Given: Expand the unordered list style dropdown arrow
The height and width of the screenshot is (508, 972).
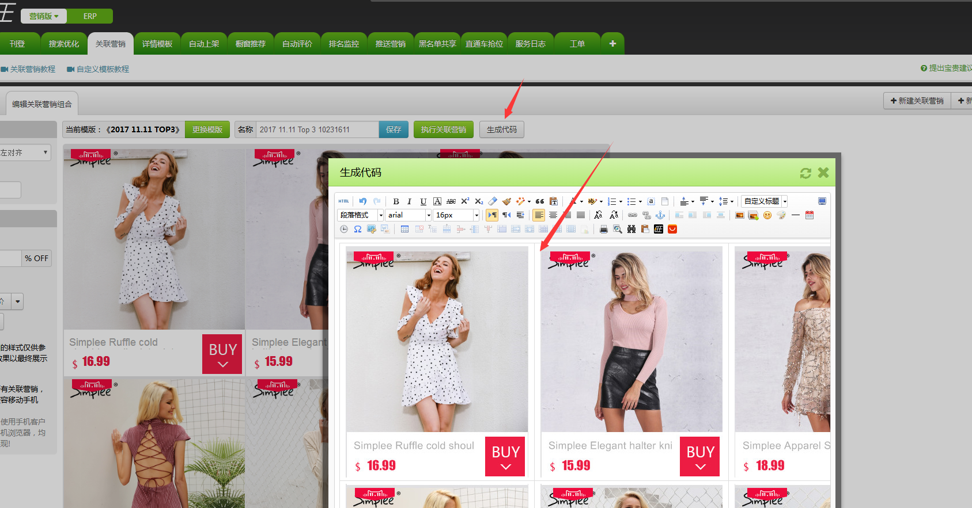Looking at the screenshot, I should (640, 202).
